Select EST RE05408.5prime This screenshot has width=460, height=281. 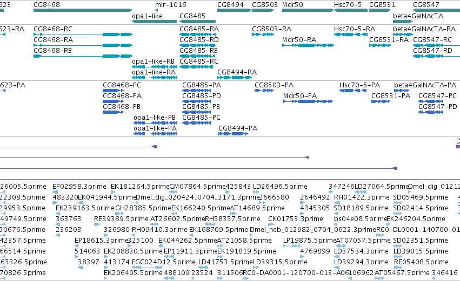point(421,263)
